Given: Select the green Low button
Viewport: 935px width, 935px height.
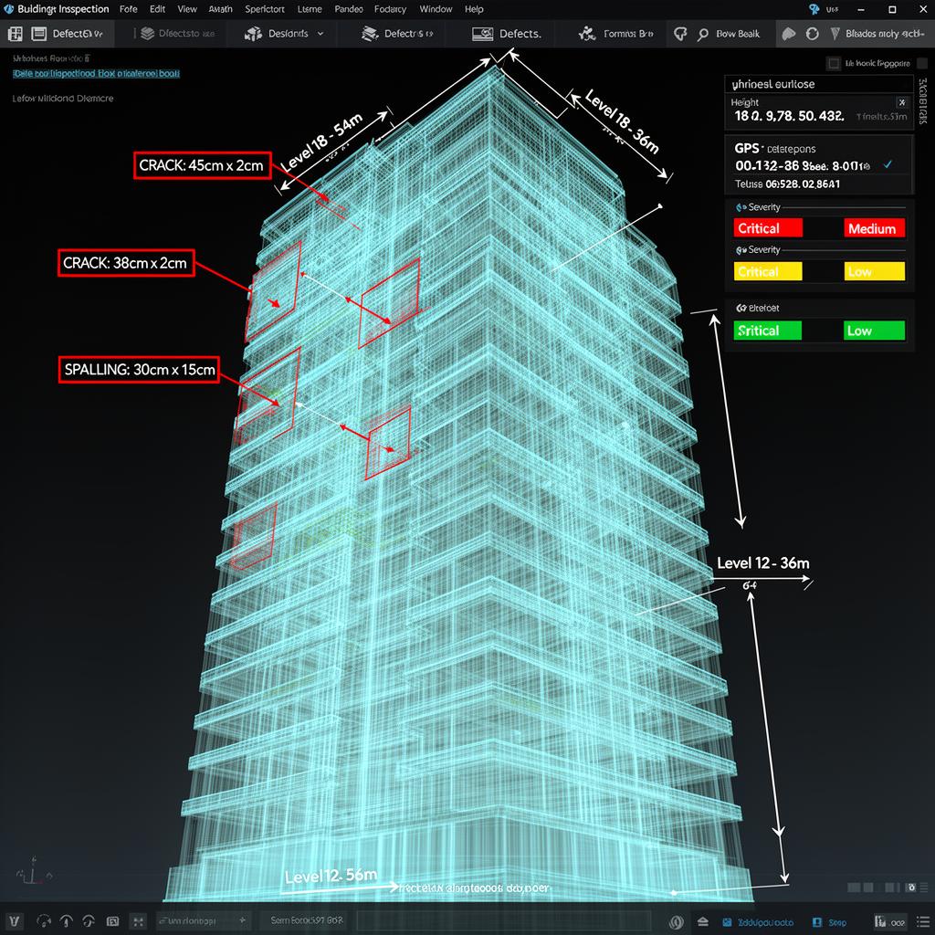Looking at the screenshot, I should (x=874, y=331).
